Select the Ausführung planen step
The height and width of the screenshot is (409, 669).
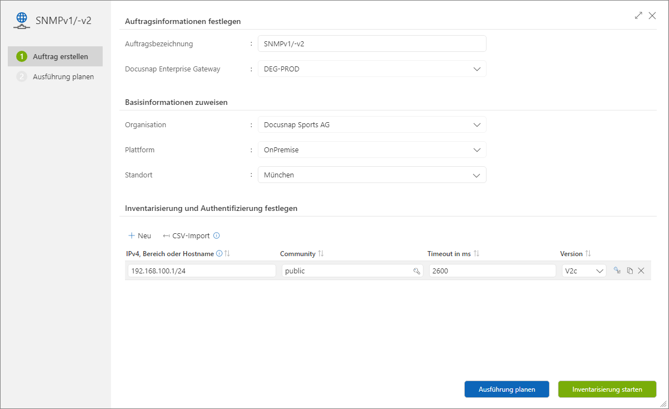pyautogui.click(x=55, y=76)
